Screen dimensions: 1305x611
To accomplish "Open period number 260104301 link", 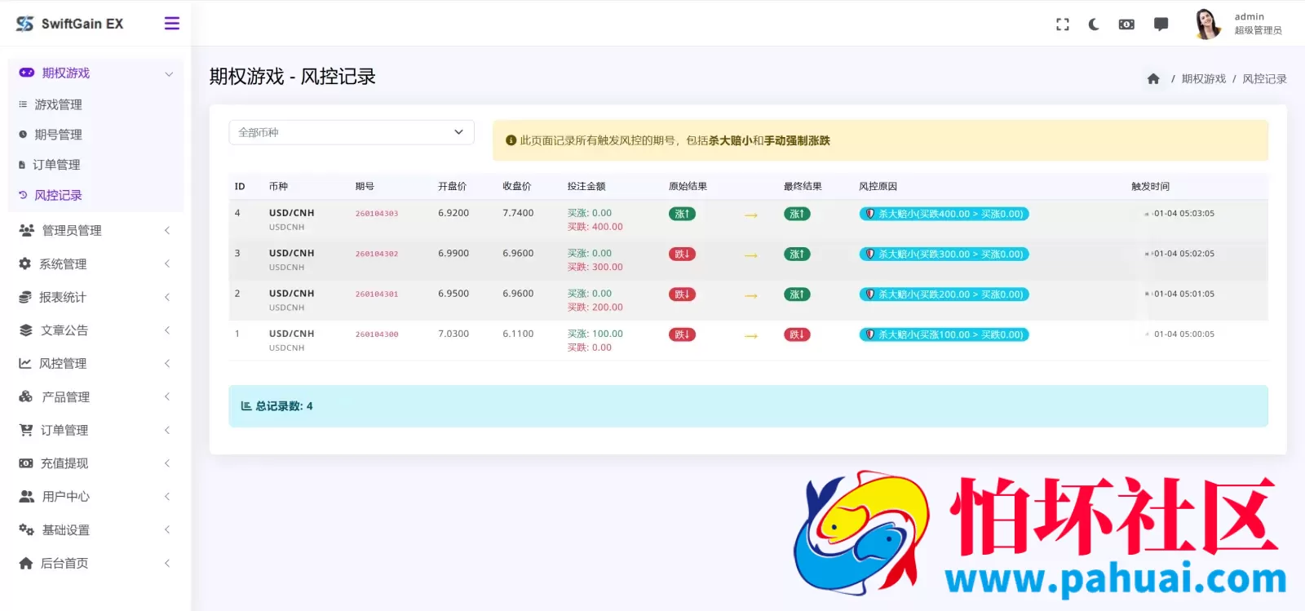I will tap(377, 294).
